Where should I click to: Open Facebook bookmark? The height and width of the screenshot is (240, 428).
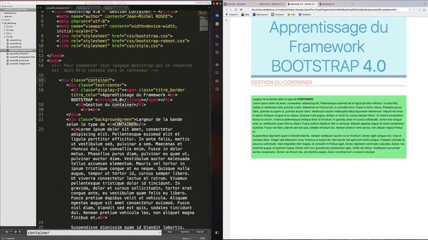(305, 15)
